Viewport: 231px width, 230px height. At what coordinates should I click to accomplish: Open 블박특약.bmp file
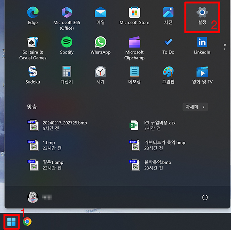pyautogui.click(x=150, y=165)
